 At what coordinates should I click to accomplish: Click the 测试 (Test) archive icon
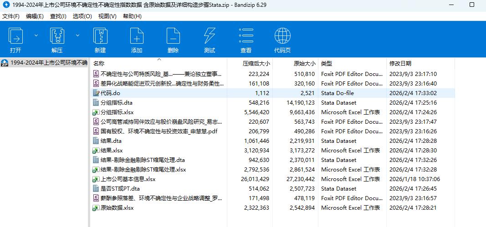(x=210, y=35)
